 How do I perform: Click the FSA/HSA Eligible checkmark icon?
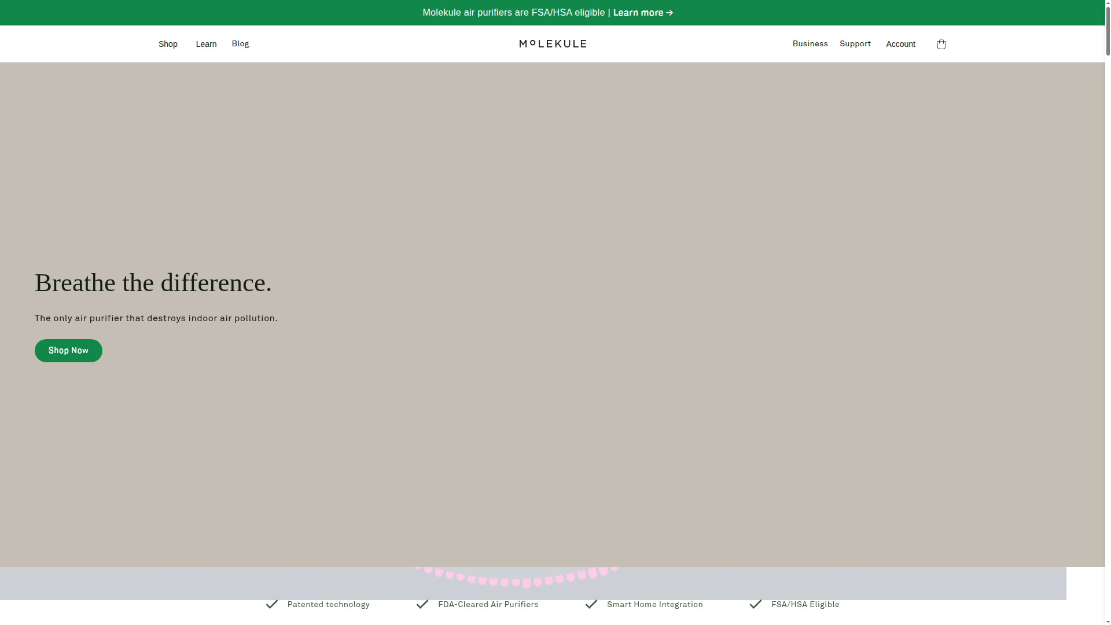tap(755, 604)
